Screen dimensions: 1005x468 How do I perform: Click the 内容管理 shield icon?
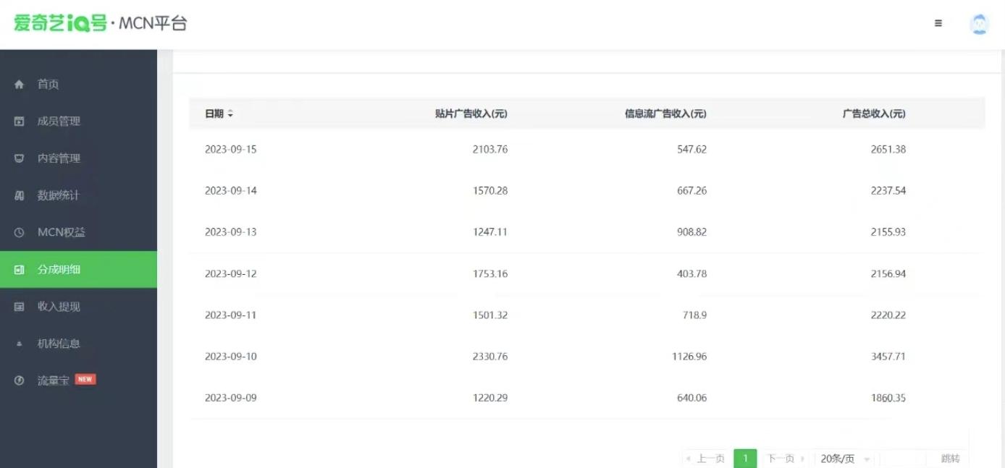pos(18,158)
